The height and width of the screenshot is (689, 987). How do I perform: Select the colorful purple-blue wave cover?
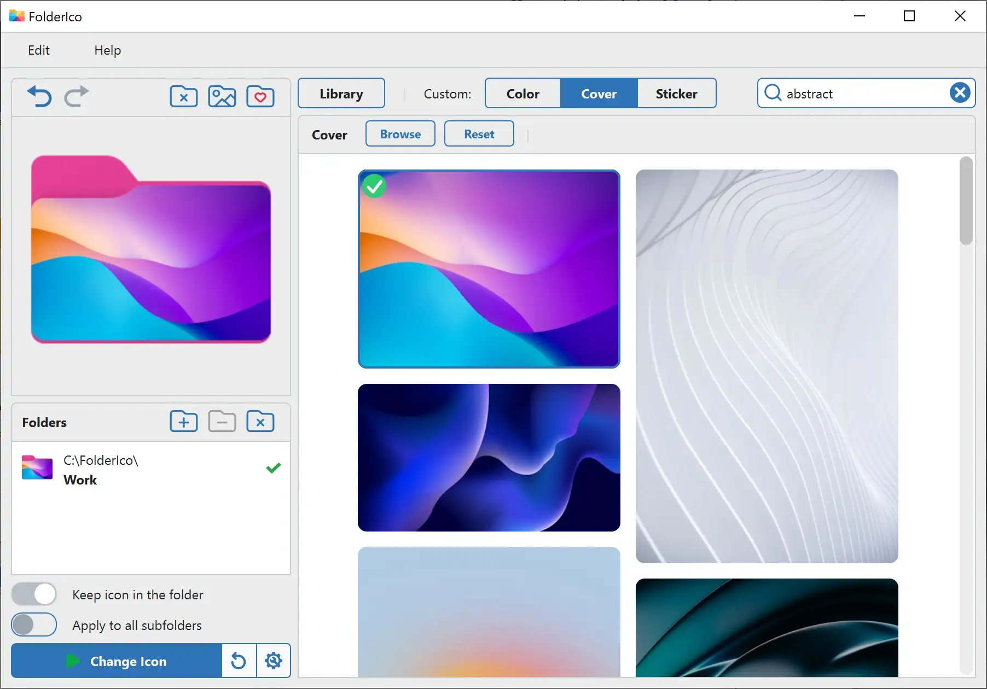489,268
